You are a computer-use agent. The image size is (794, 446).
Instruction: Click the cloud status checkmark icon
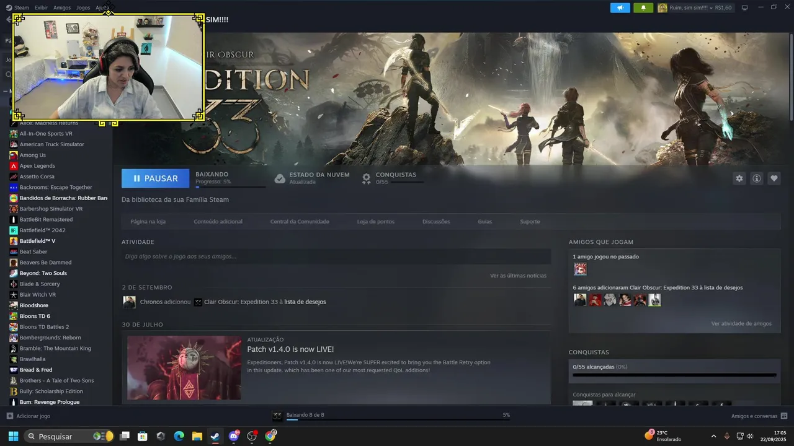click(280, 178)
